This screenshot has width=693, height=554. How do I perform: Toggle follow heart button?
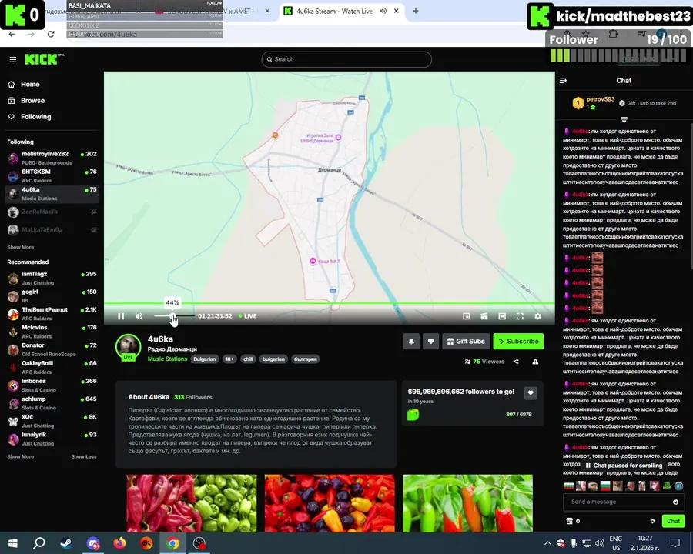click(x=431, y=342)
